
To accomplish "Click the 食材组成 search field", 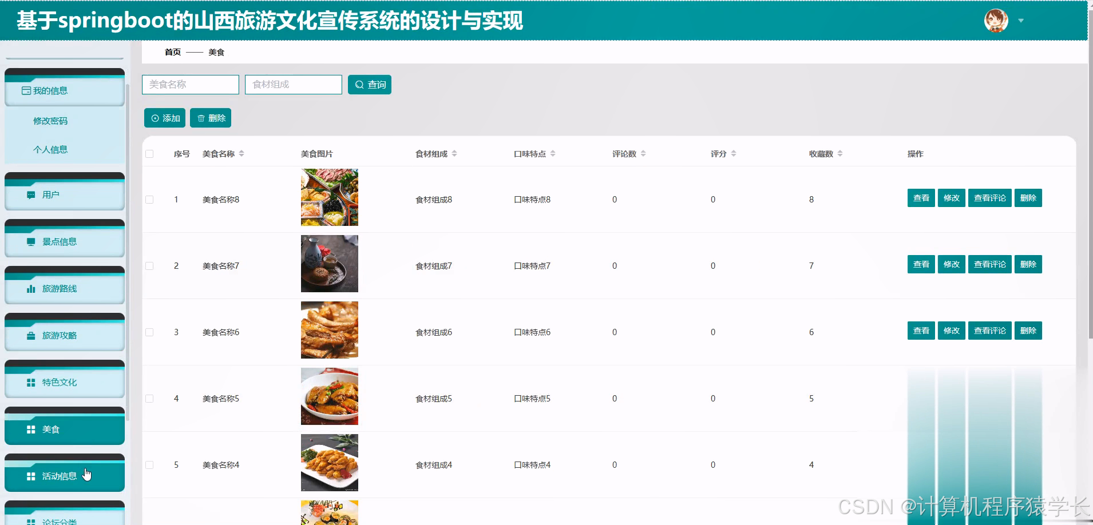I will (x=294, y=85).
